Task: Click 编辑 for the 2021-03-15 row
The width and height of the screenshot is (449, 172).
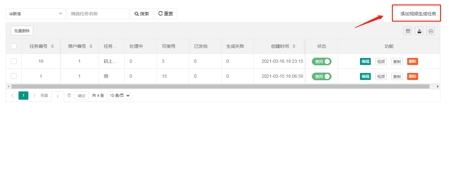Action: click(x=365, y=76)
